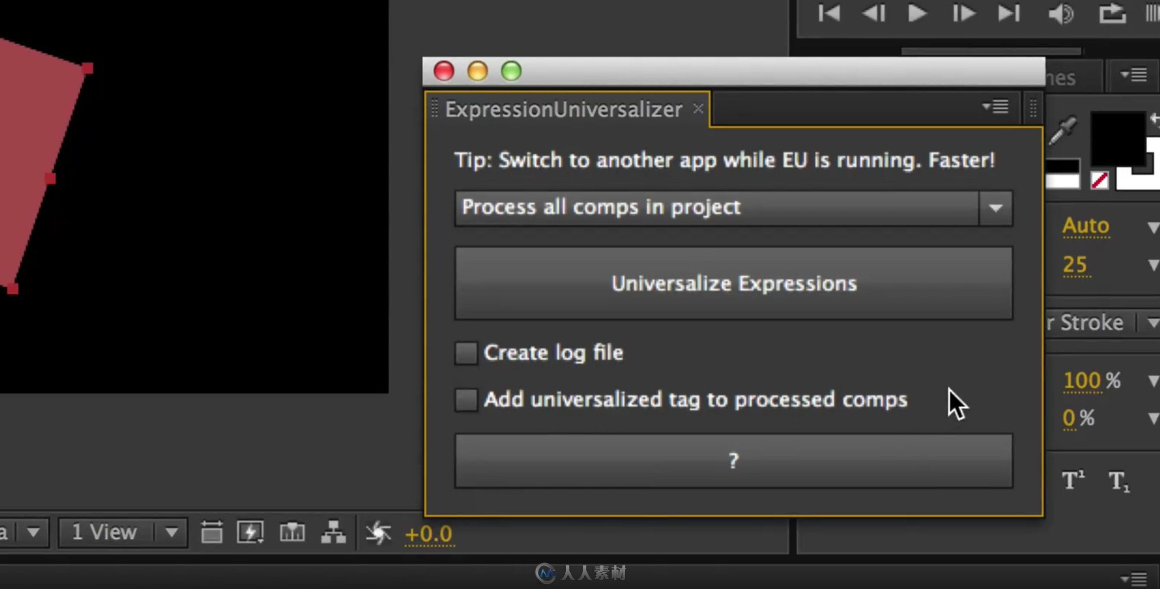The width and height of the screenshot is (1160, 589).
Task: Click the Fast Previews lightning icon
Action: click(251, 532)
